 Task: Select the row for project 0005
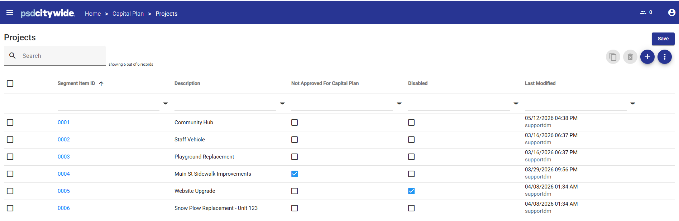point(10,191)
